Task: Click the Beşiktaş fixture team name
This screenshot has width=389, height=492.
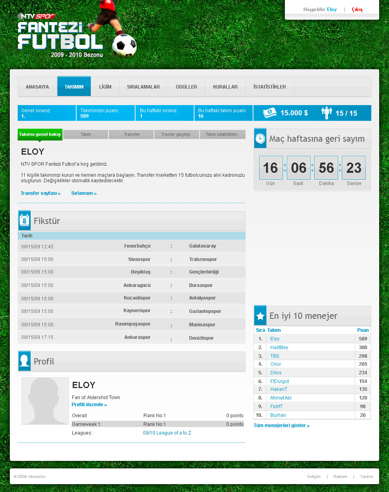Action: [141, 272]
